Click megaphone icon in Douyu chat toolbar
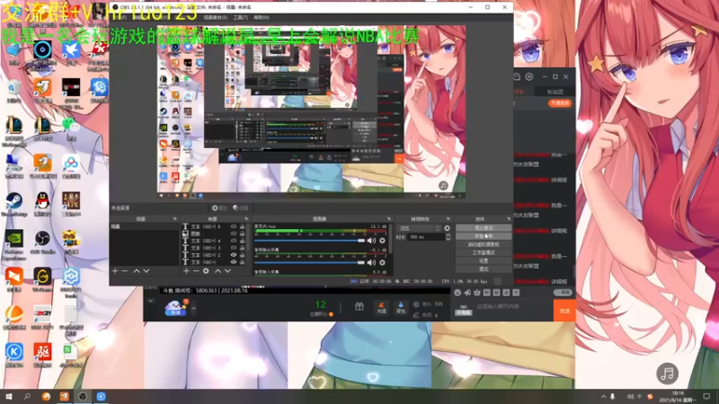The height and width of the screenshot is (404, 719). coord(467,293)
